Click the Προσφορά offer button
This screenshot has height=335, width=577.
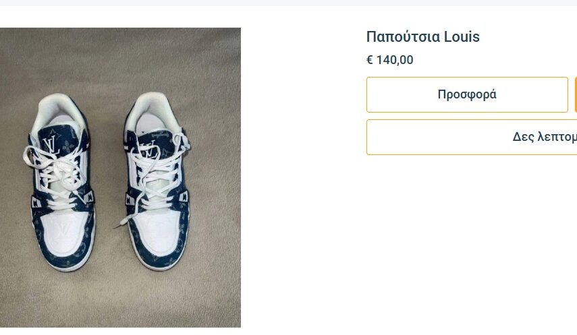(x=467, y=94)
